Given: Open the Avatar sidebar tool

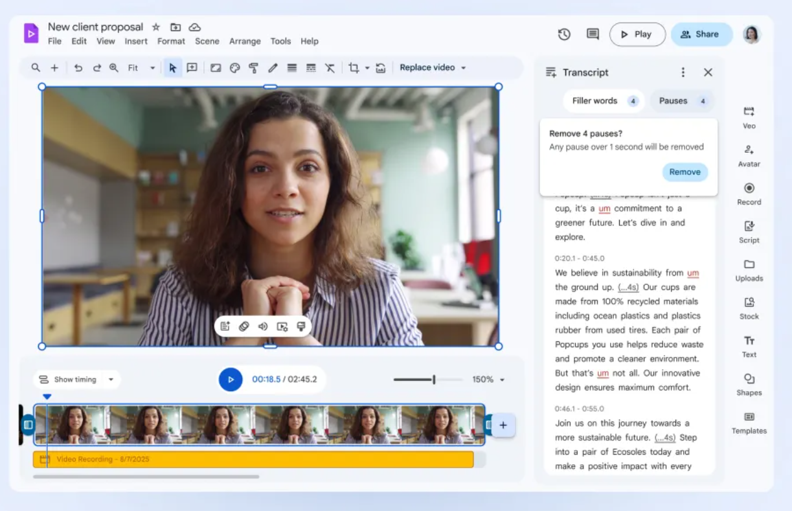Looking at the screenshot, I should (749, 155).
